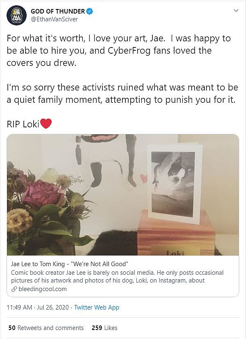View the 50 Retweets and comments
The height and width of the screenshot is (339, 247).
[46, 328]
